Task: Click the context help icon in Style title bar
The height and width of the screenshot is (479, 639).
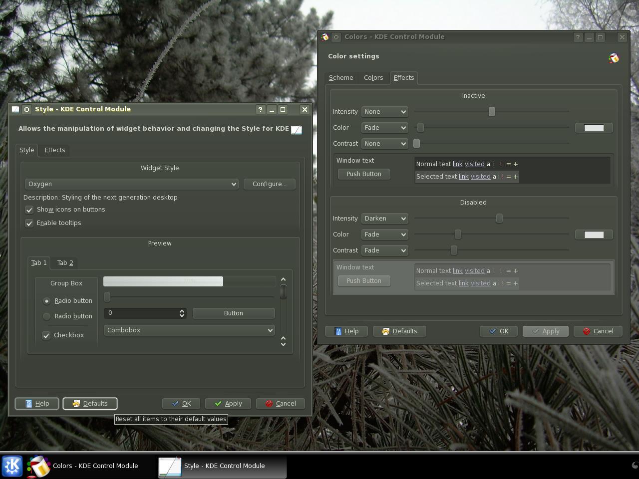Action: pos(261,109)
